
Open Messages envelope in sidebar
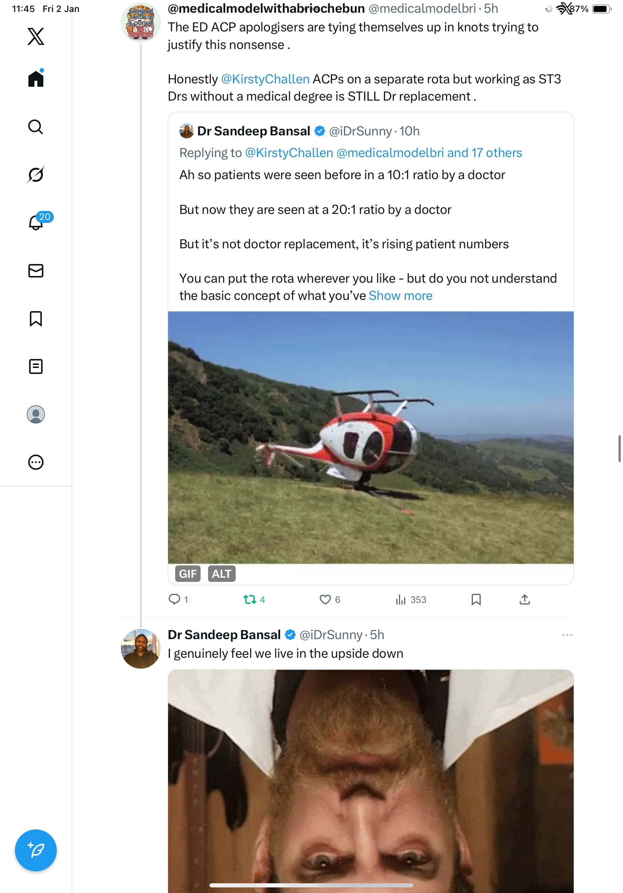click(x=36, y=271)
